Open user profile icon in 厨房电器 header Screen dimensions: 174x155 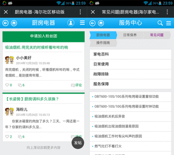pyautogui.click(x=71, y=23)
